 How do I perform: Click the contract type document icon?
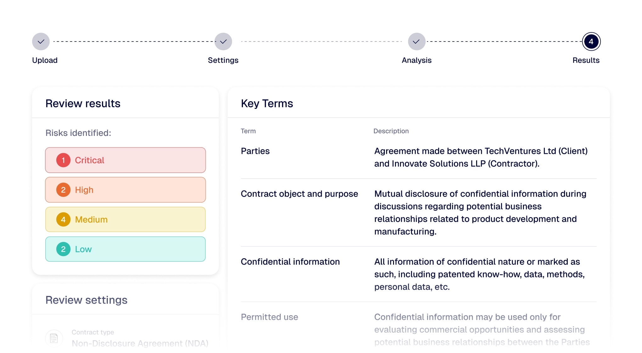54,338
